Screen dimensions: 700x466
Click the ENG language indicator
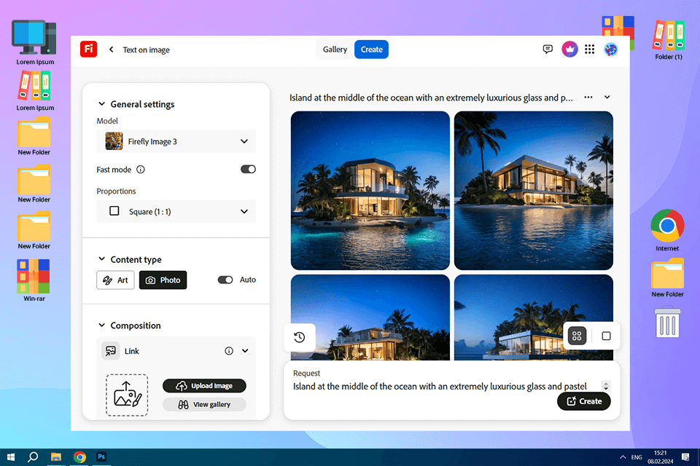pos(637,457)
